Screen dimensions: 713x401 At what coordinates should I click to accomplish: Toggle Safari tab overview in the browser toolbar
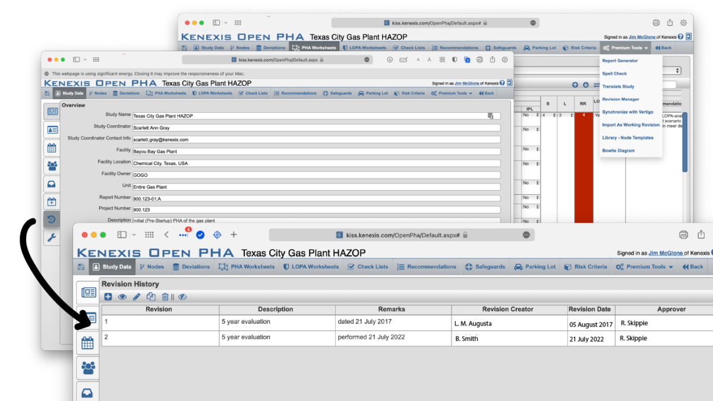coord(149,234)
